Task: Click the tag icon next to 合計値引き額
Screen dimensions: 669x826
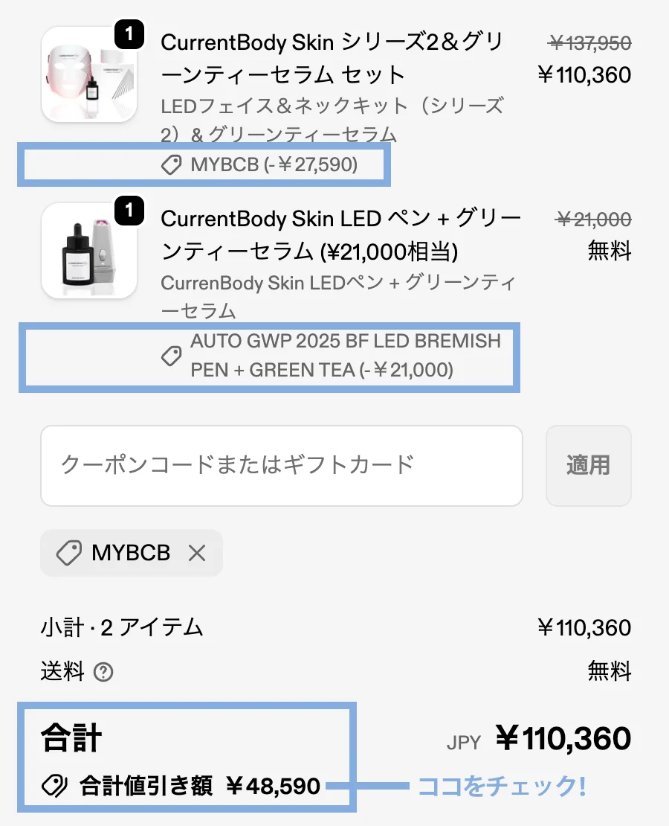Action: click(x=54, y=786)
